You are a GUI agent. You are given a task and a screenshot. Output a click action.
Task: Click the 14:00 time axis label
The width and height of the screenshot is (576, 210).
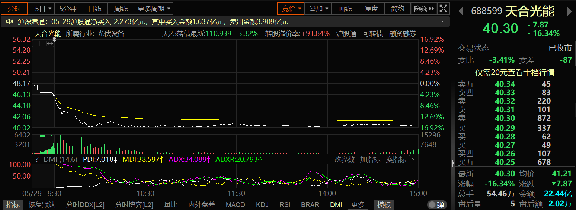pos(327,193)
